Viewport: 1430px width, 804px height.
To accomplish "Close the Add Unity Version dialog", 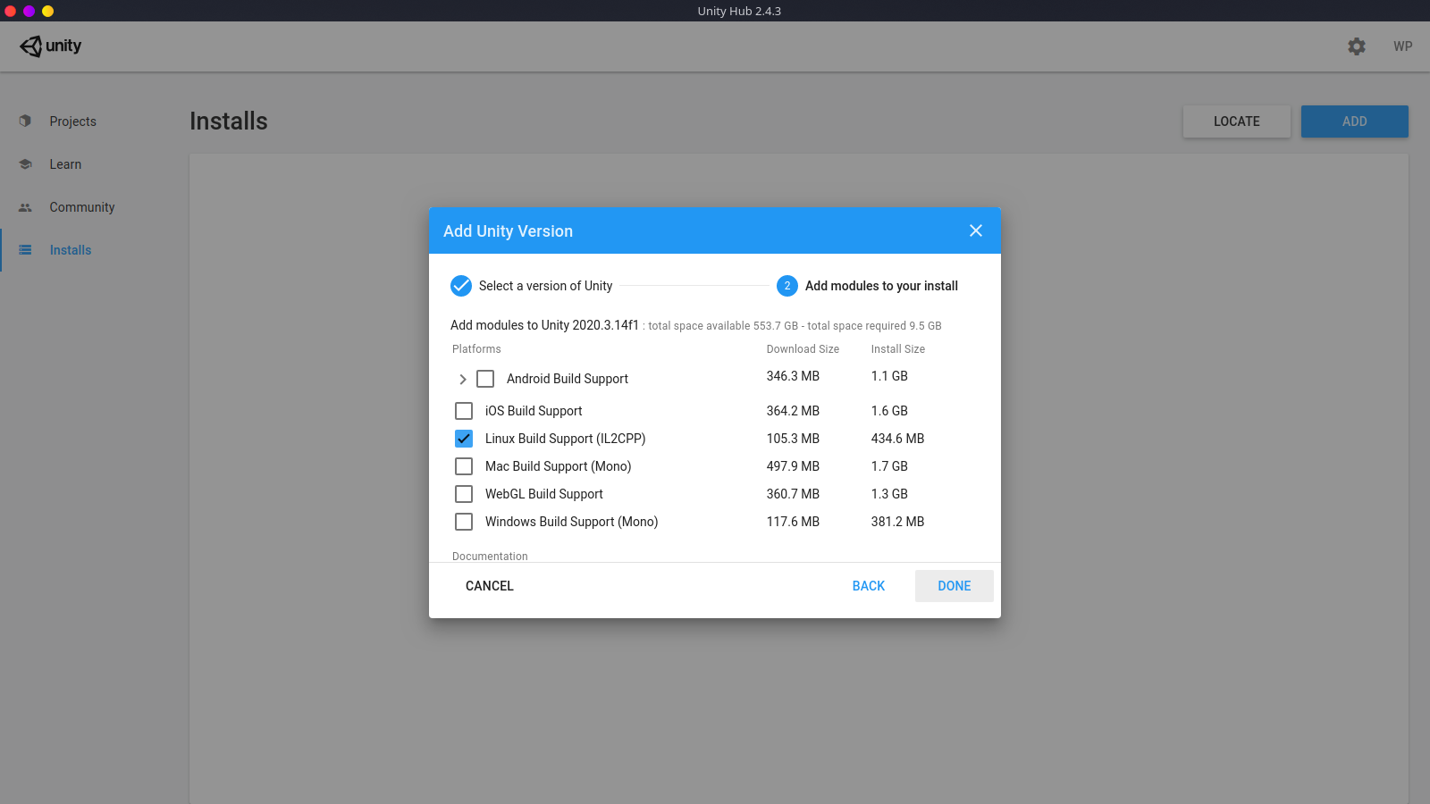I will coord(976,230).
